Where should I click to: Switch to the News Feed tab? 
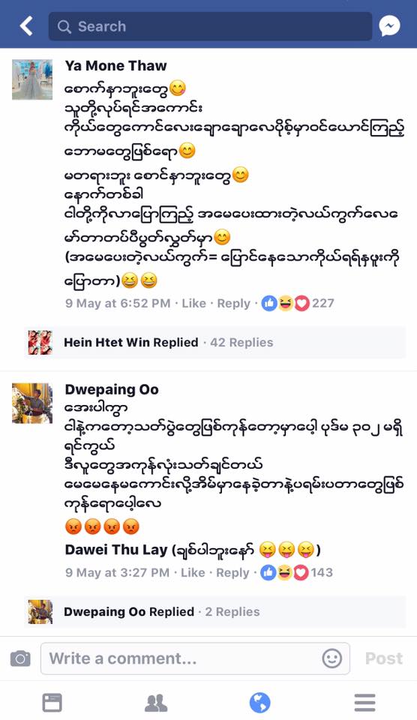tap(52, 703)
